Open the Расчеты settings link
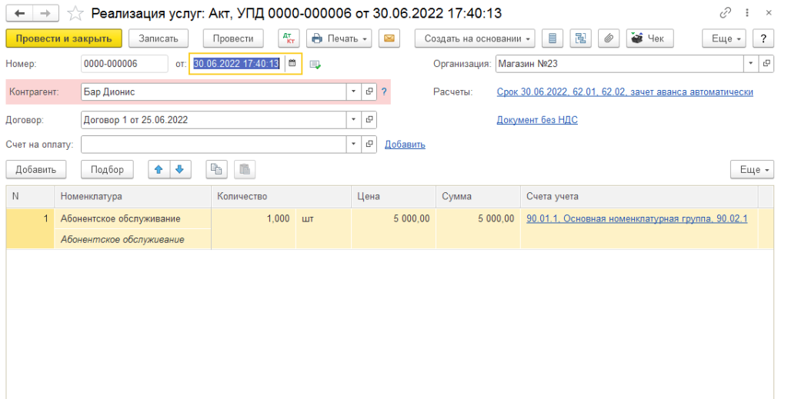 click(x=625, y=91)
